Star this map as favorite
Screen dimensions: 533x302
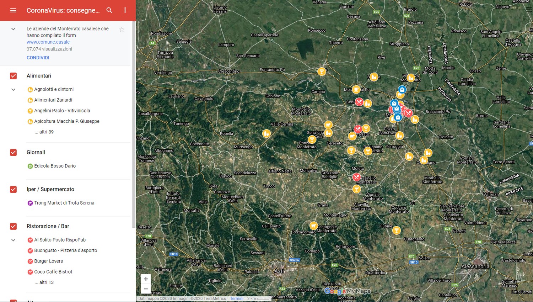(122, 30)
